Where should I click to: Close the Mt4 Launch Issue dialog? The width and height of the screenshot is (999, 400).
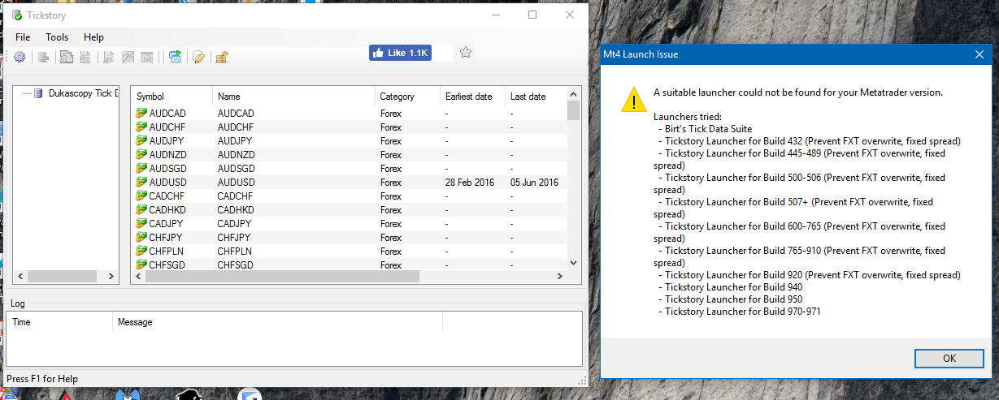point(979,54)
